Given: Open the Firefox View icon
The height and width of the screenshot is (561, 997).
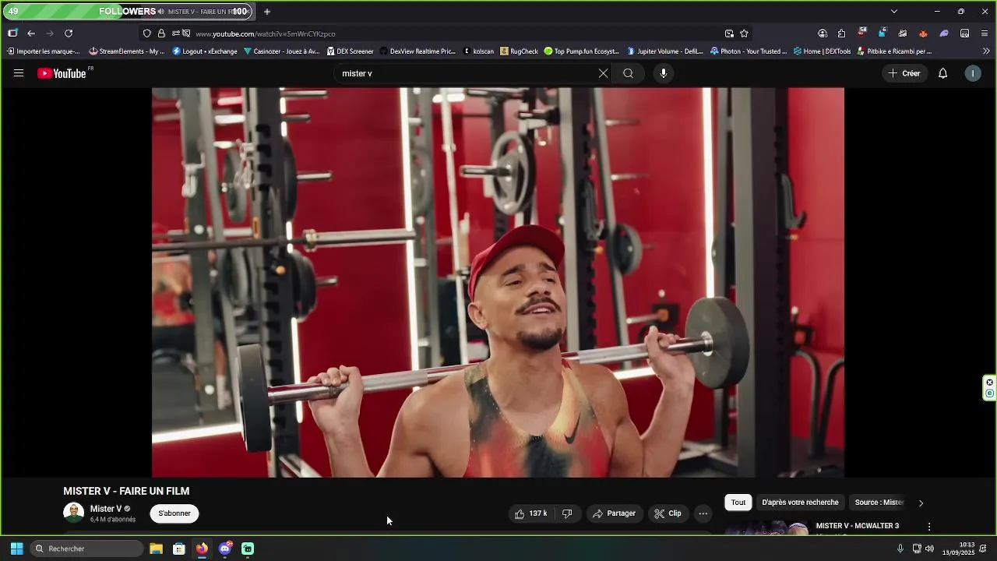Looking at the screenshot, I should click(12, 34).
